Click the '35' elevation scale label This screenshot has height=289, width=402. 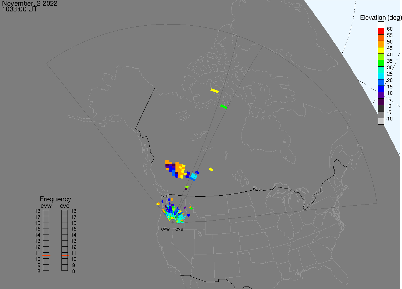click(x=390, y=61)
